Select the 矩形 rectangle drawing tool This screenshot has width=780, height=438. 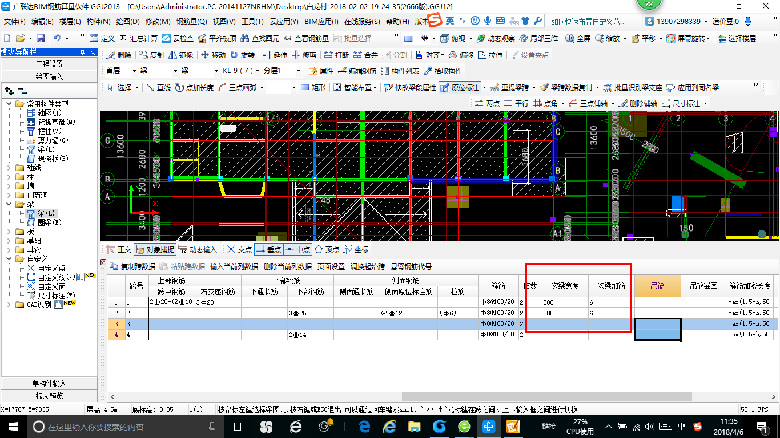[313, 88]
